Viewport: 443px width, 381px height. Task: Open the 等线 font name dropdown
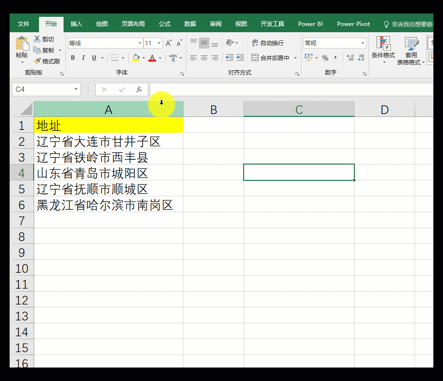[139, 43]
